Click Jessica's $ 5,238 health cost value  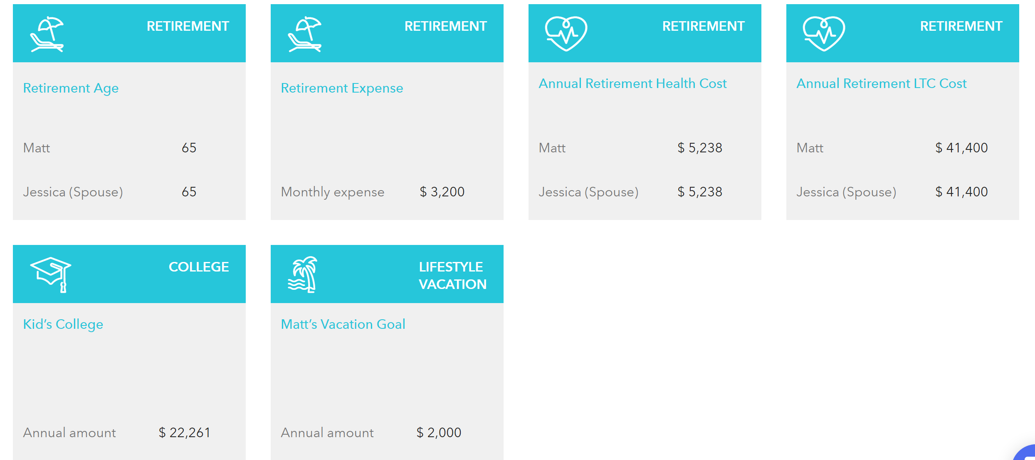700,192
